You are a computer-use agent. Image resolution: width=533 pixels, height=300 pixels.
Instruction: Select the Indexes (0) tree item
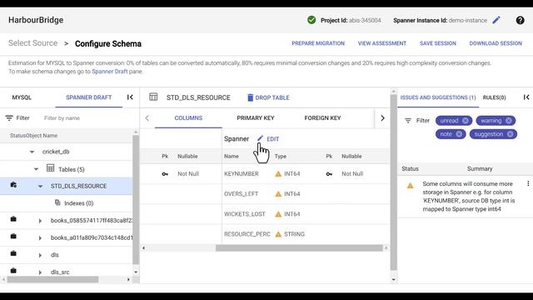coord(78,203)
